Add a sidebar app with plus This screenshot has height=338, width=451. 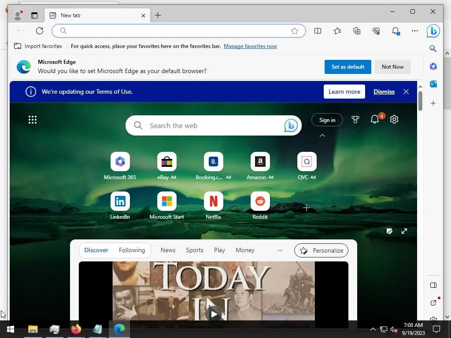coord(433,103)
